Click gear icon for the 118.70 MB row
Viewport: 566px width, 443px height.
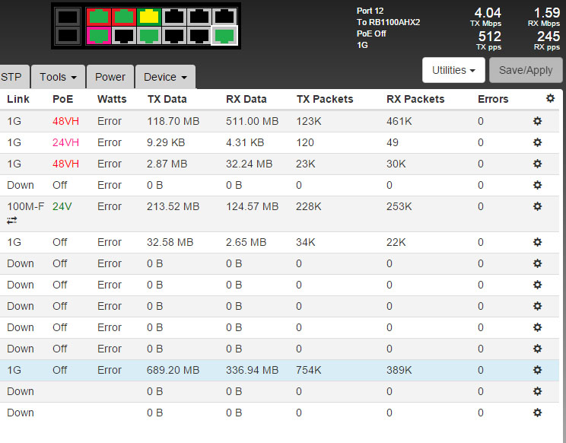(x=537, y=121)
